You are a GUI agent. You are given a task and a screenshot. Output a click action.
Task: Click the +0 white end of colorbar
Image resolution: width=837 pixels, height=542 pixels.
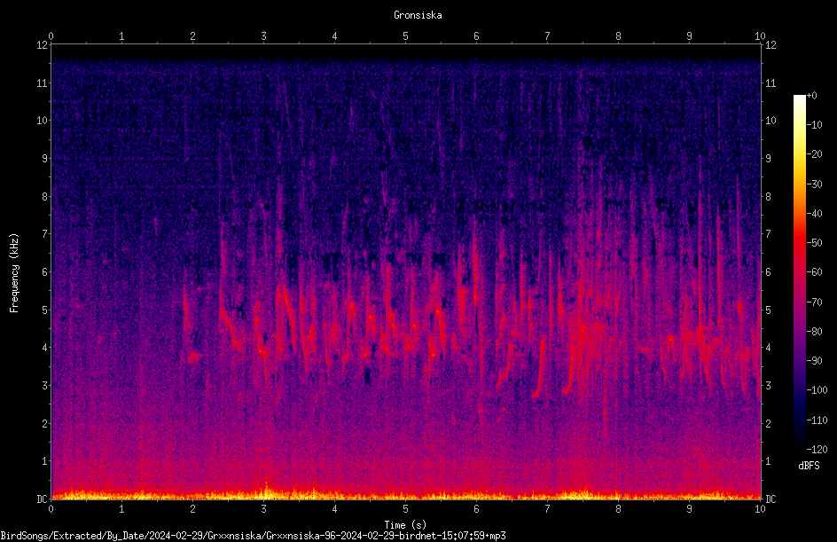pyautogui.click(x=812, y=96)
